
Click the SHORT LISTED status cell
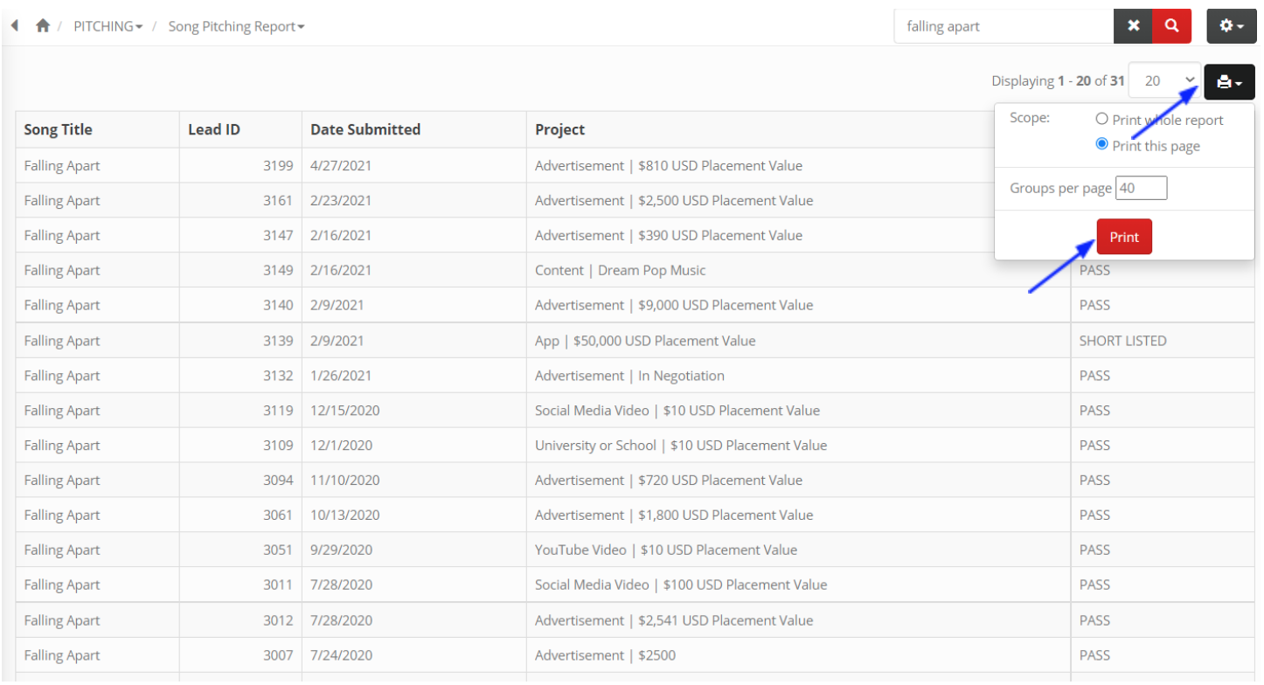pyautogui.click(x=1163, y=341)
